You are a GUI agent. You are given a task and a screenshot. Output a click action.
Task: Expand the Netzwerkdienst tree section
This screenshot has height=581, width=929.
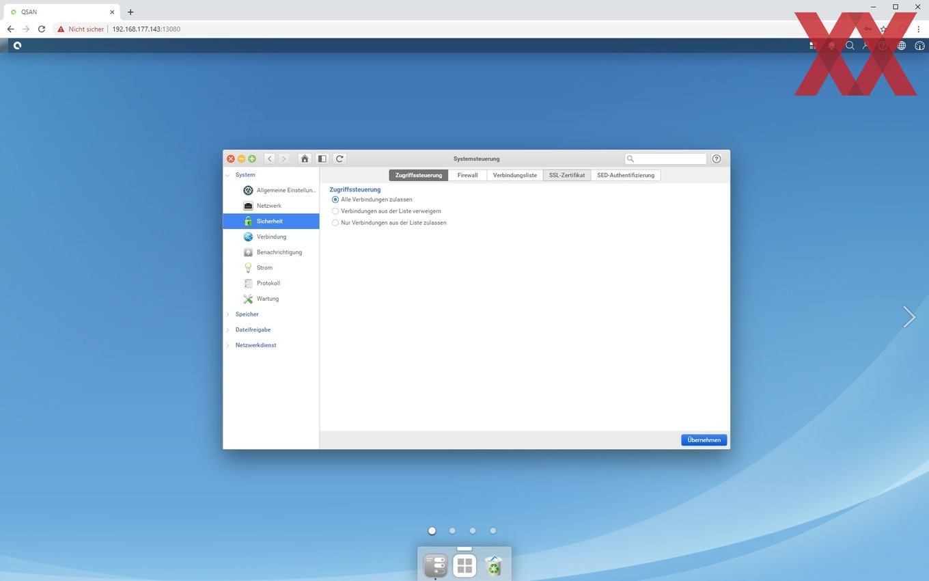228,345
